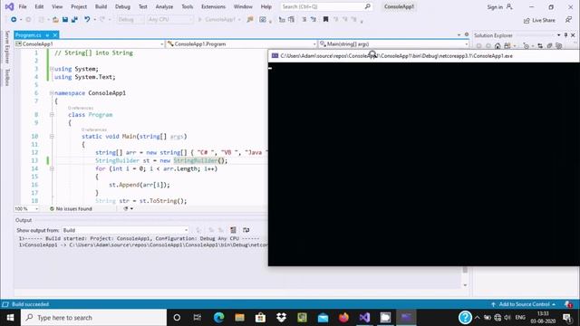Click the notifications icon in the status bar
580x326 pixels.
(x=568, y=304)
